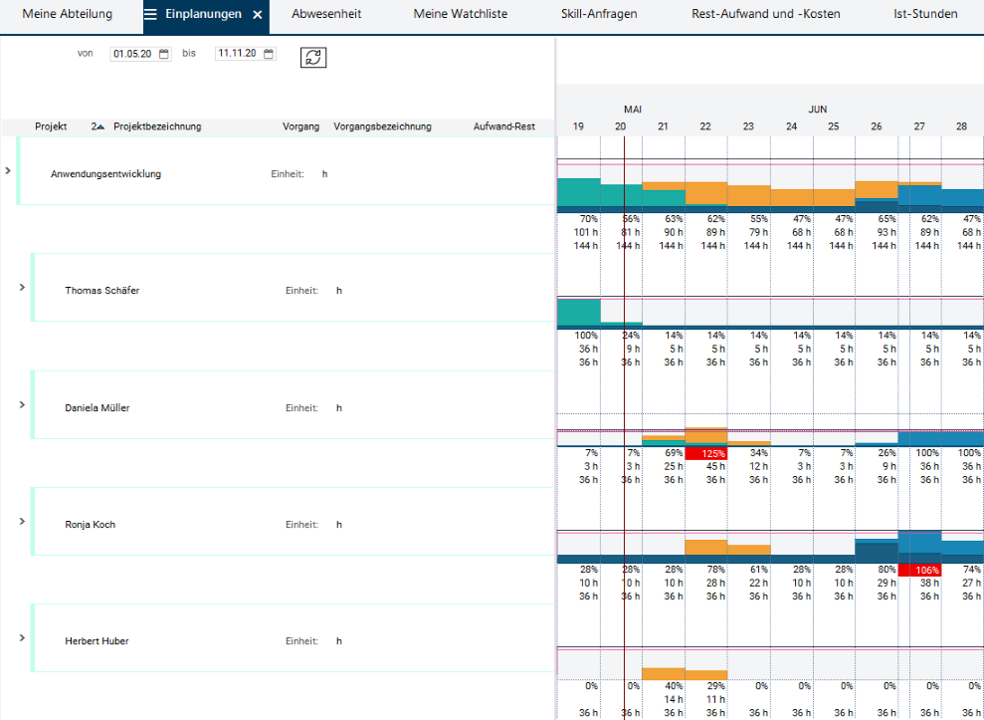
Task: Click the Aufwand-Rest column header
Action: pyautogui.click(x=504, y=126)
